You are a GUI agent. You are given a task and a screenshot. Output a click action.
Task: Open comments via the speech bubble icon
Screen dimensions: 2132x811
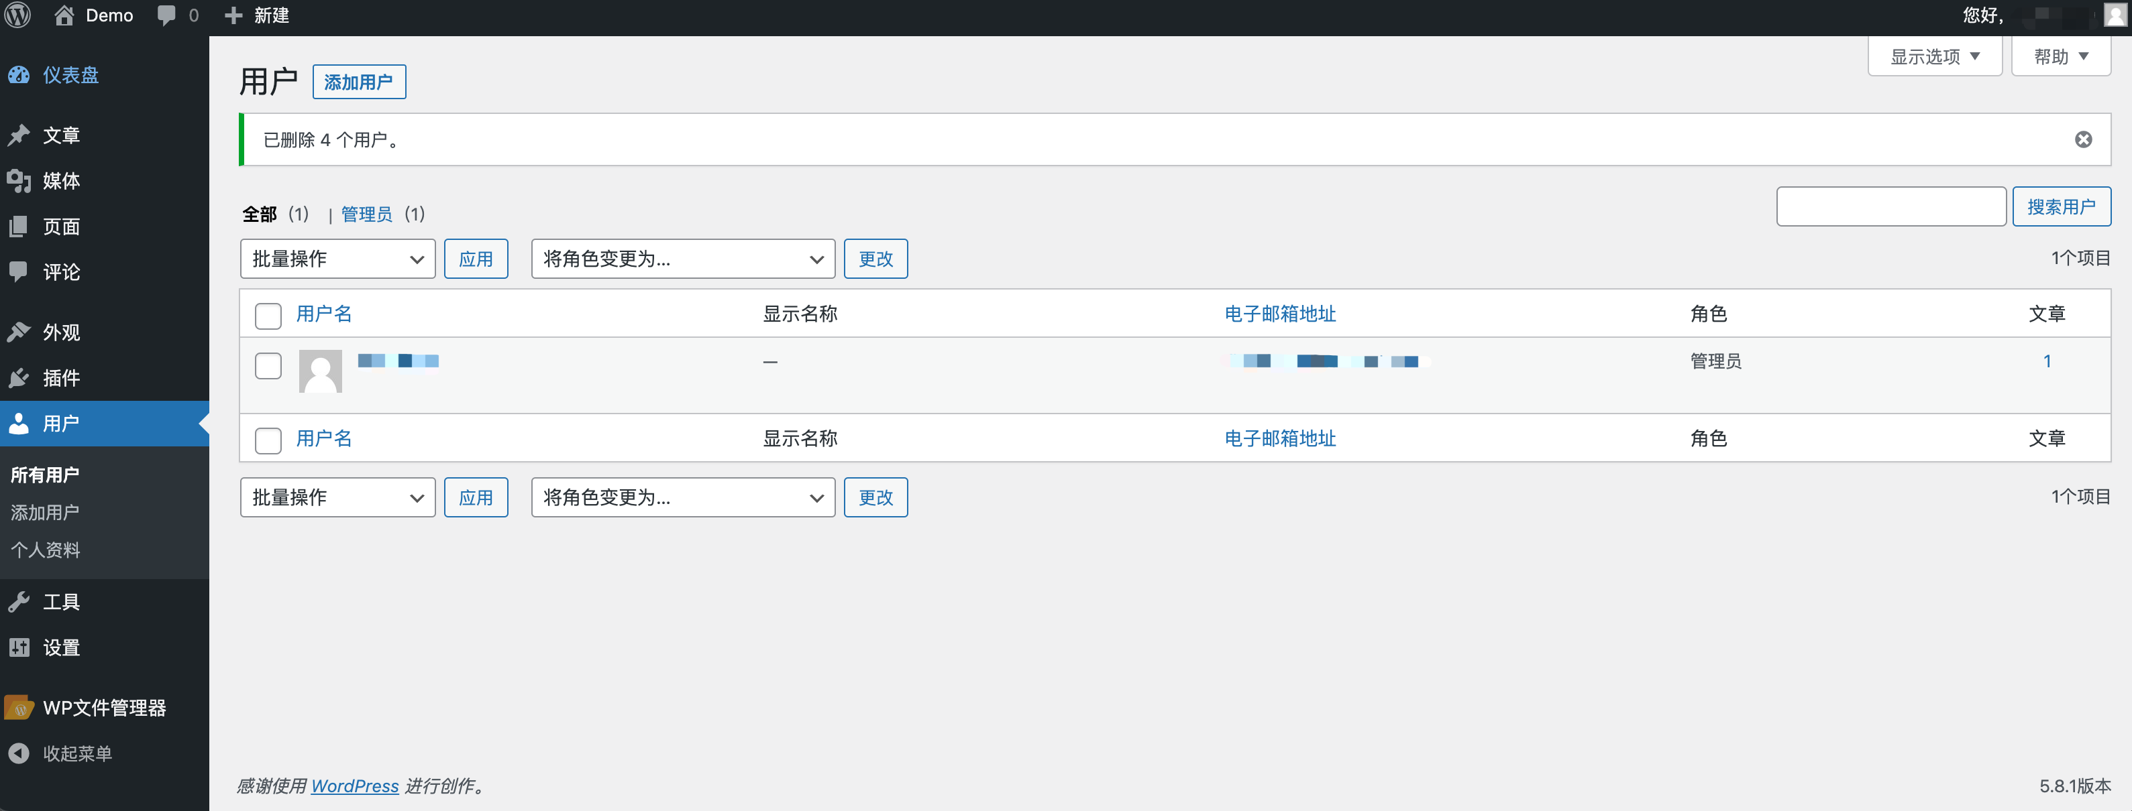pos(166,15)
